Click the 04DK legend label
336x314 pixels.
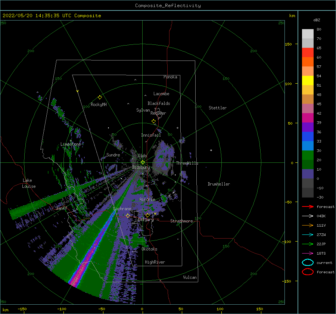point(321,216)
